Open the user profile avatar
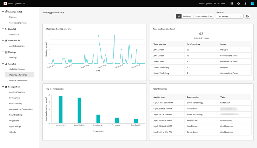Screen dimensions: 257x148 coord(252,3)
